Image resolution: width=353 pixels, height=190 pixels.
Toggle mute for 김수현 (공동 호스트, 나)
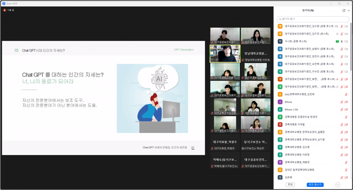(342, 26)
